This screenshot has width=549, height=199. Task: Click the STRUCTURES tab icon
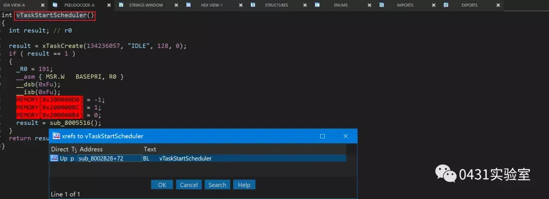click(x=253, y=5)
